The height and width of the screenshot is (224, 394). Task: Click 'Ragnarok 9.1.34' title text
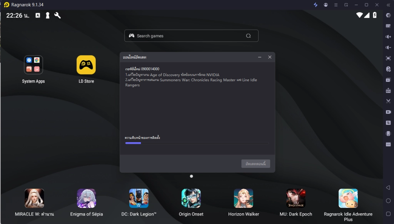tap(27, 5)
